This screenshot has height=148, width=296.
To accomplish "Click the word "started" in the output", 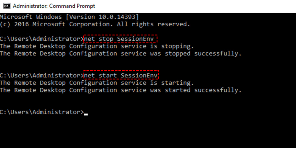I will coord(177,90).
